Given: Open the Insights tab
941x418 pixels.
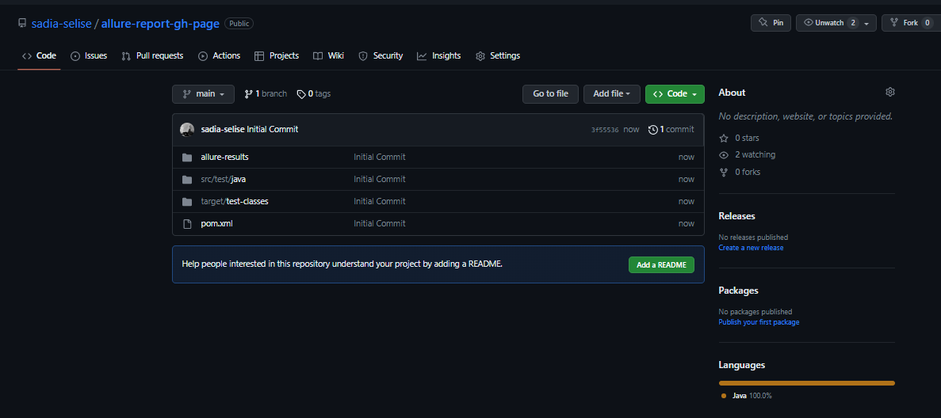Looking at the screenshot, I should (x=438, y=55).
